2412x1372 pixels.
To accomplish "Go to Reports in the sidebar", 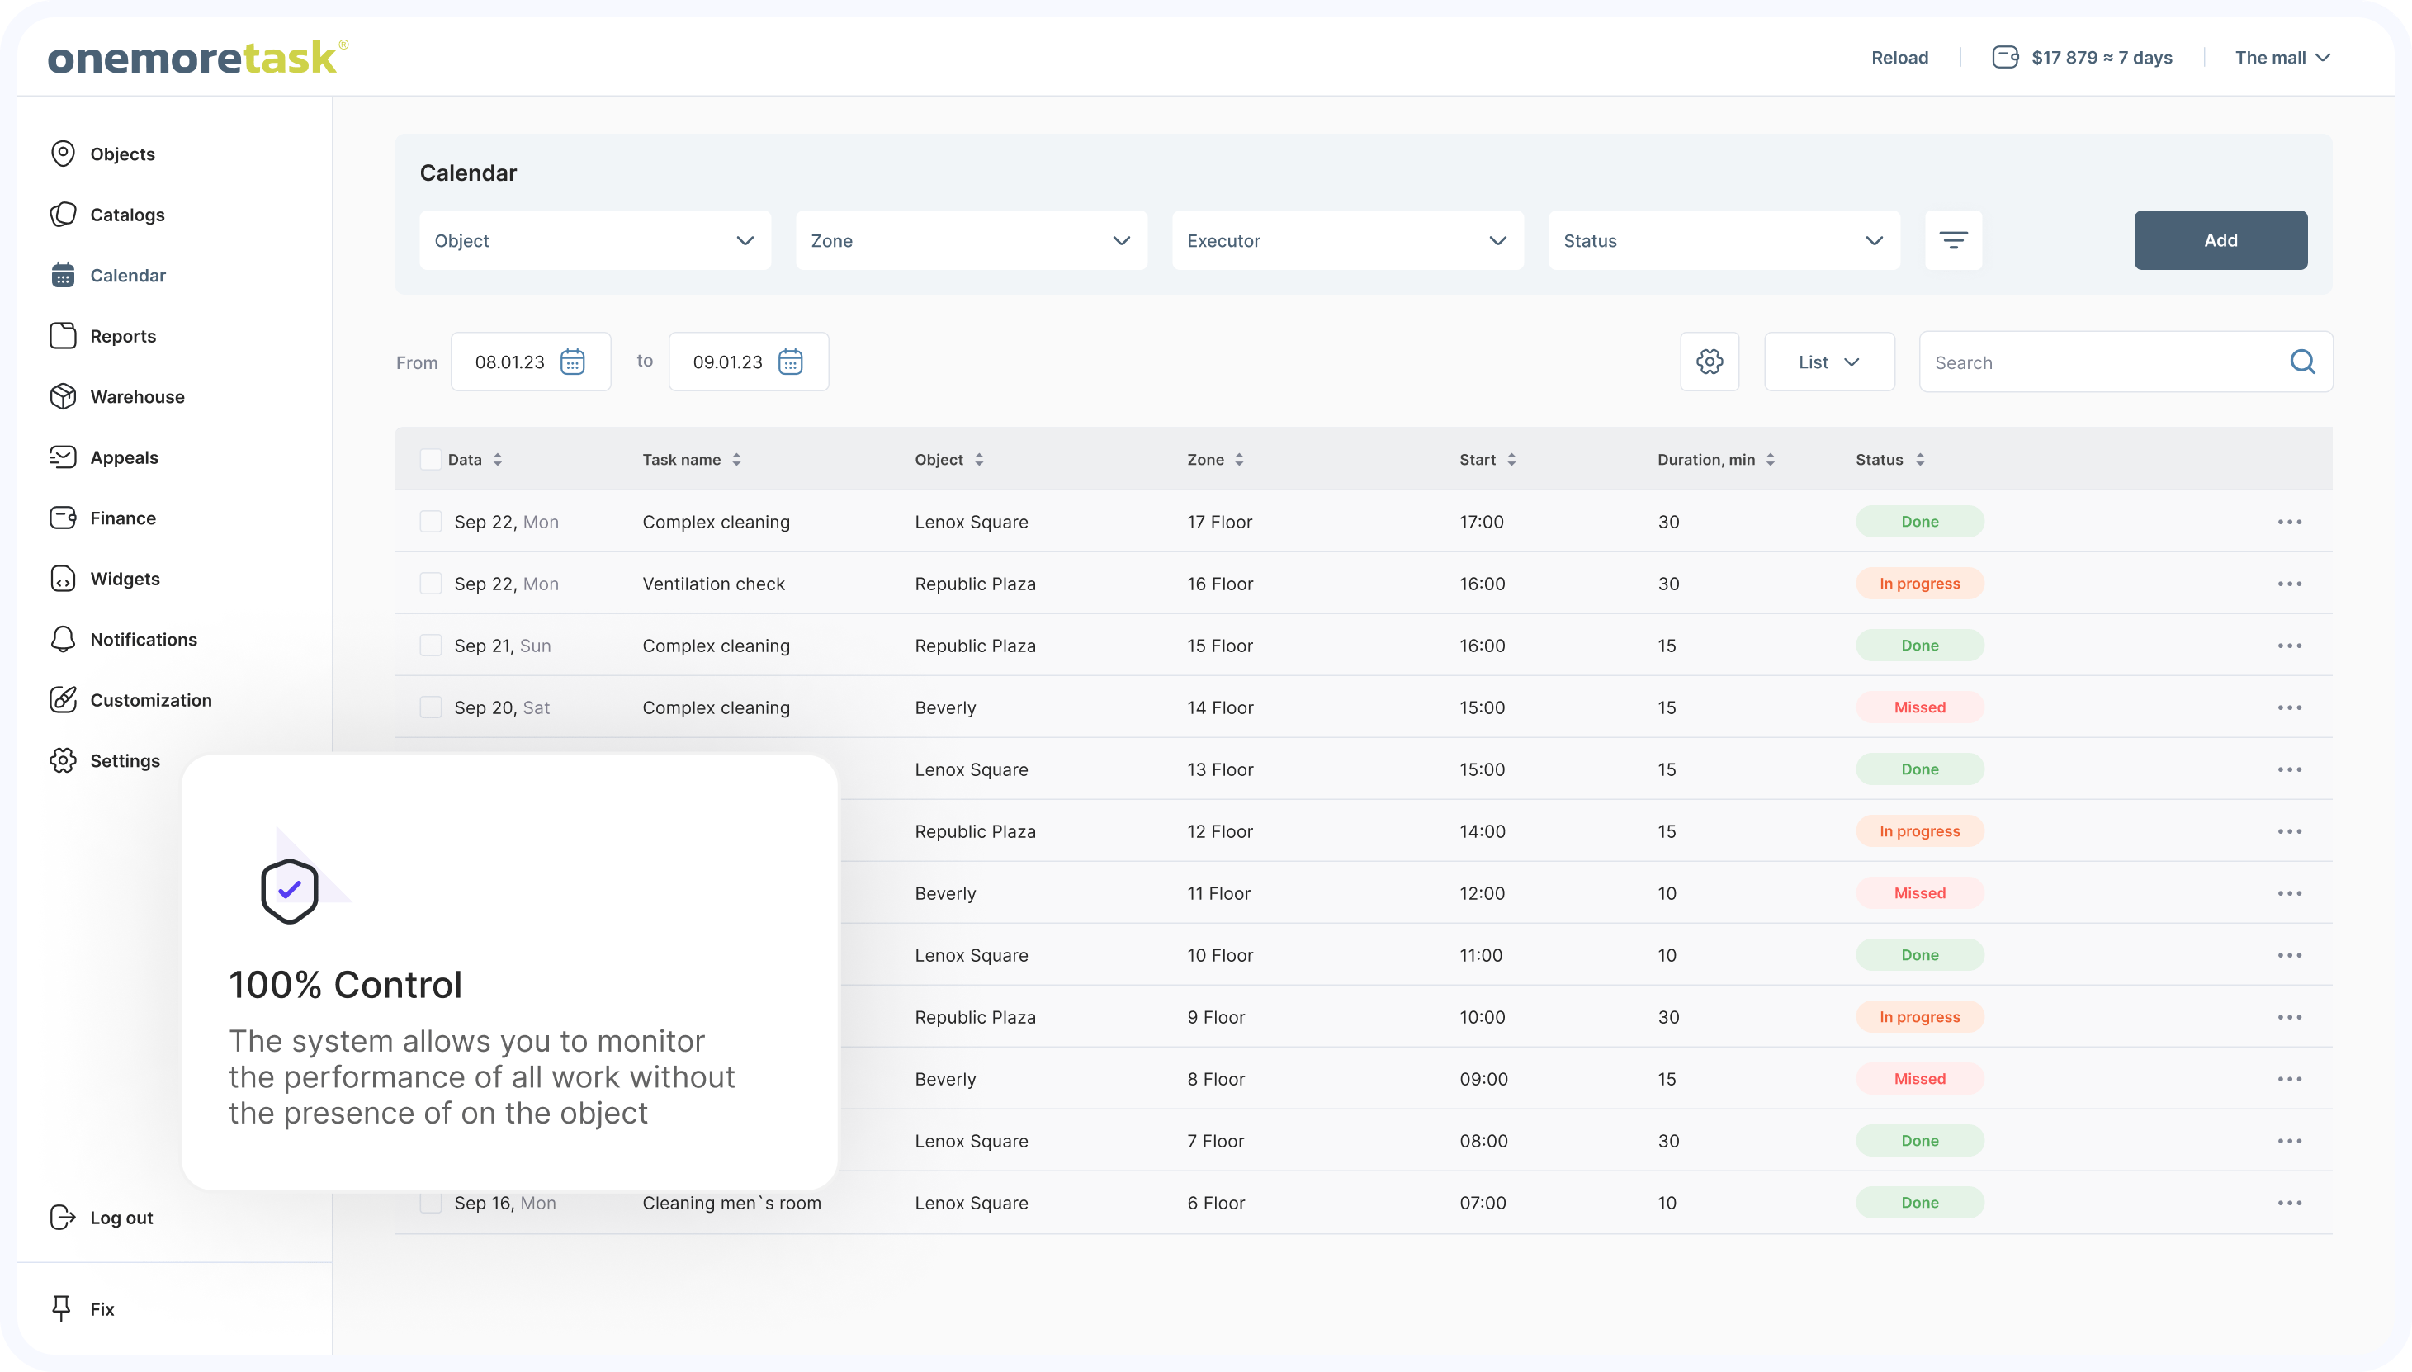I will coord(122,337).
